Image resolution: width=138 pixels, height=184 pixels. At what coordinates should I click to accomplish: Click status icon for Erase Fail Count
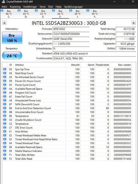click(5, 97)
